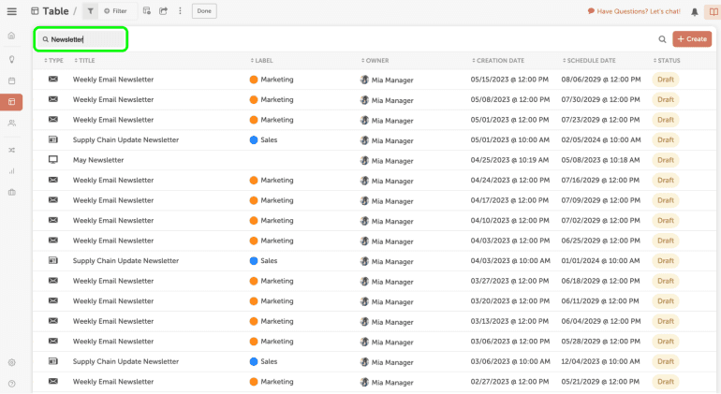Open the lightbulb Ideas sidebar icon
Image resolution: width=721 pixels, height=394 pixels.
click(x=11, y=59)
